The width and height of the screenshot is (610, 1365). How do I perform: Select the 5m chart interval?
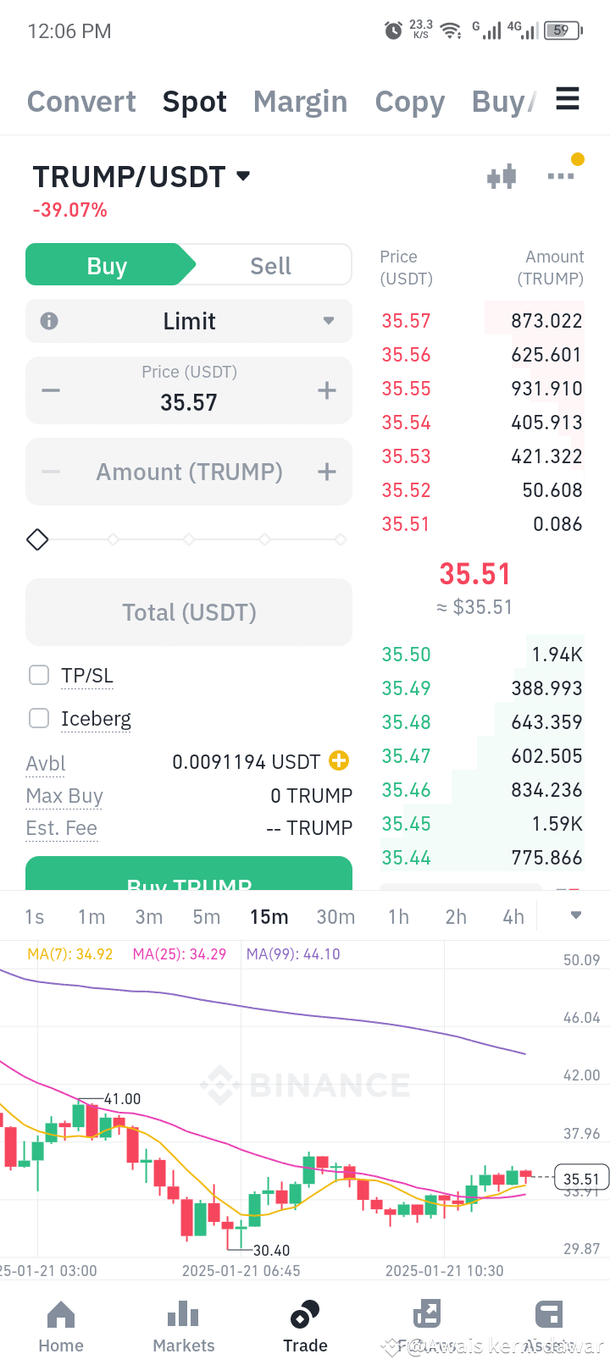click(207, 917)
